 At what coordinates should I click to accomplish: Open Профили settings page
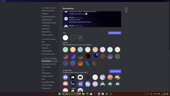click(x=49, y=14)
